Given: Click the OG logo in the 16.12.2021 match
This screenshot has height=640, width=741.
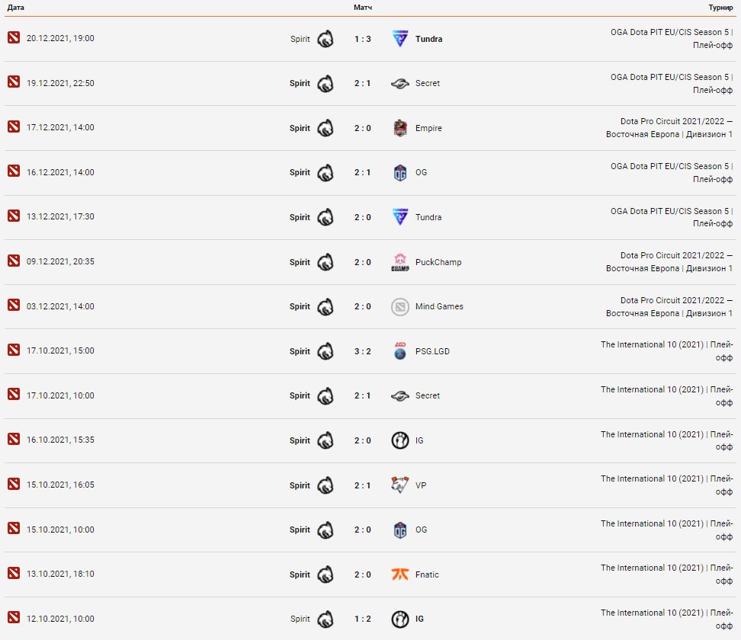Looking at the screenshot, I should click(x=399, y=173).
